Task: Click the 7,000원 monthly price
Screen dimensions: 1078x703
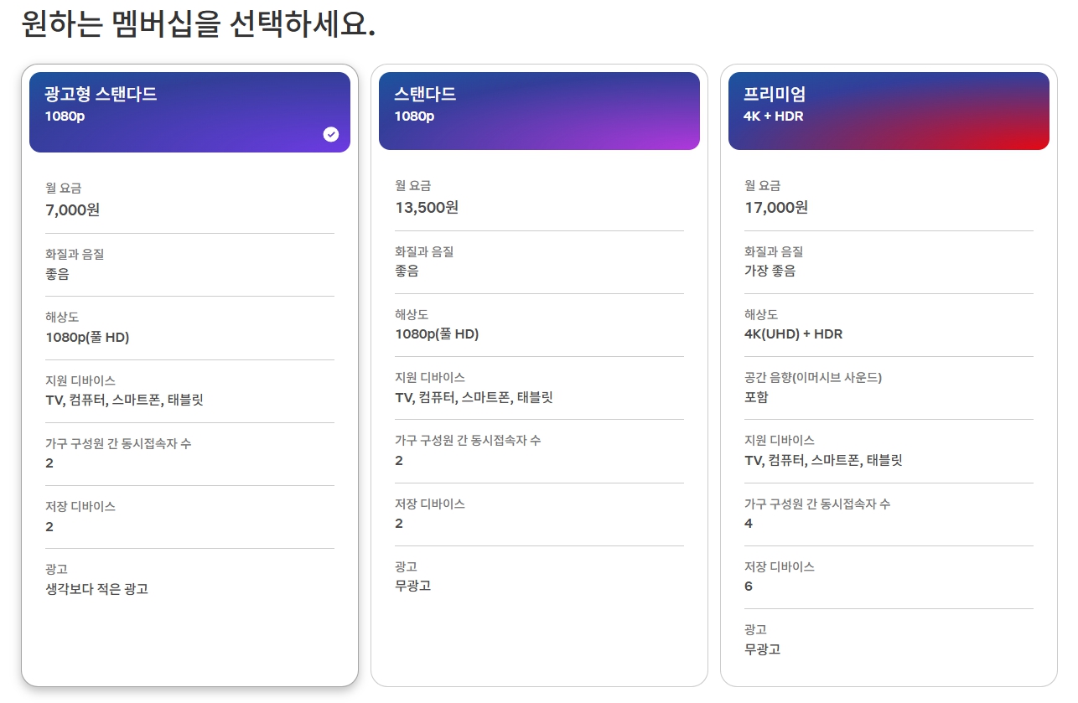Action: [73, 209]
